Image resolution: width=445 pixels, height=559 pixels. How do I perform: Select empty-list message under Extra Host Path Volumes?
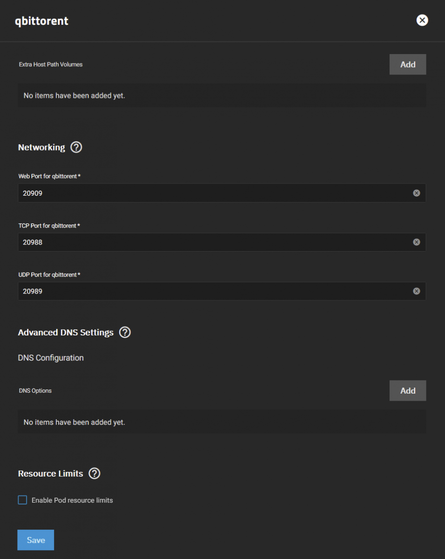tap(74, 95)
